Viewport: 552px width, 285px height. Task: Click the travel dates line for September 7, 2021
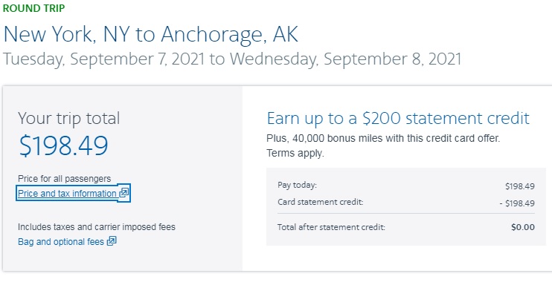click(232, 59)
